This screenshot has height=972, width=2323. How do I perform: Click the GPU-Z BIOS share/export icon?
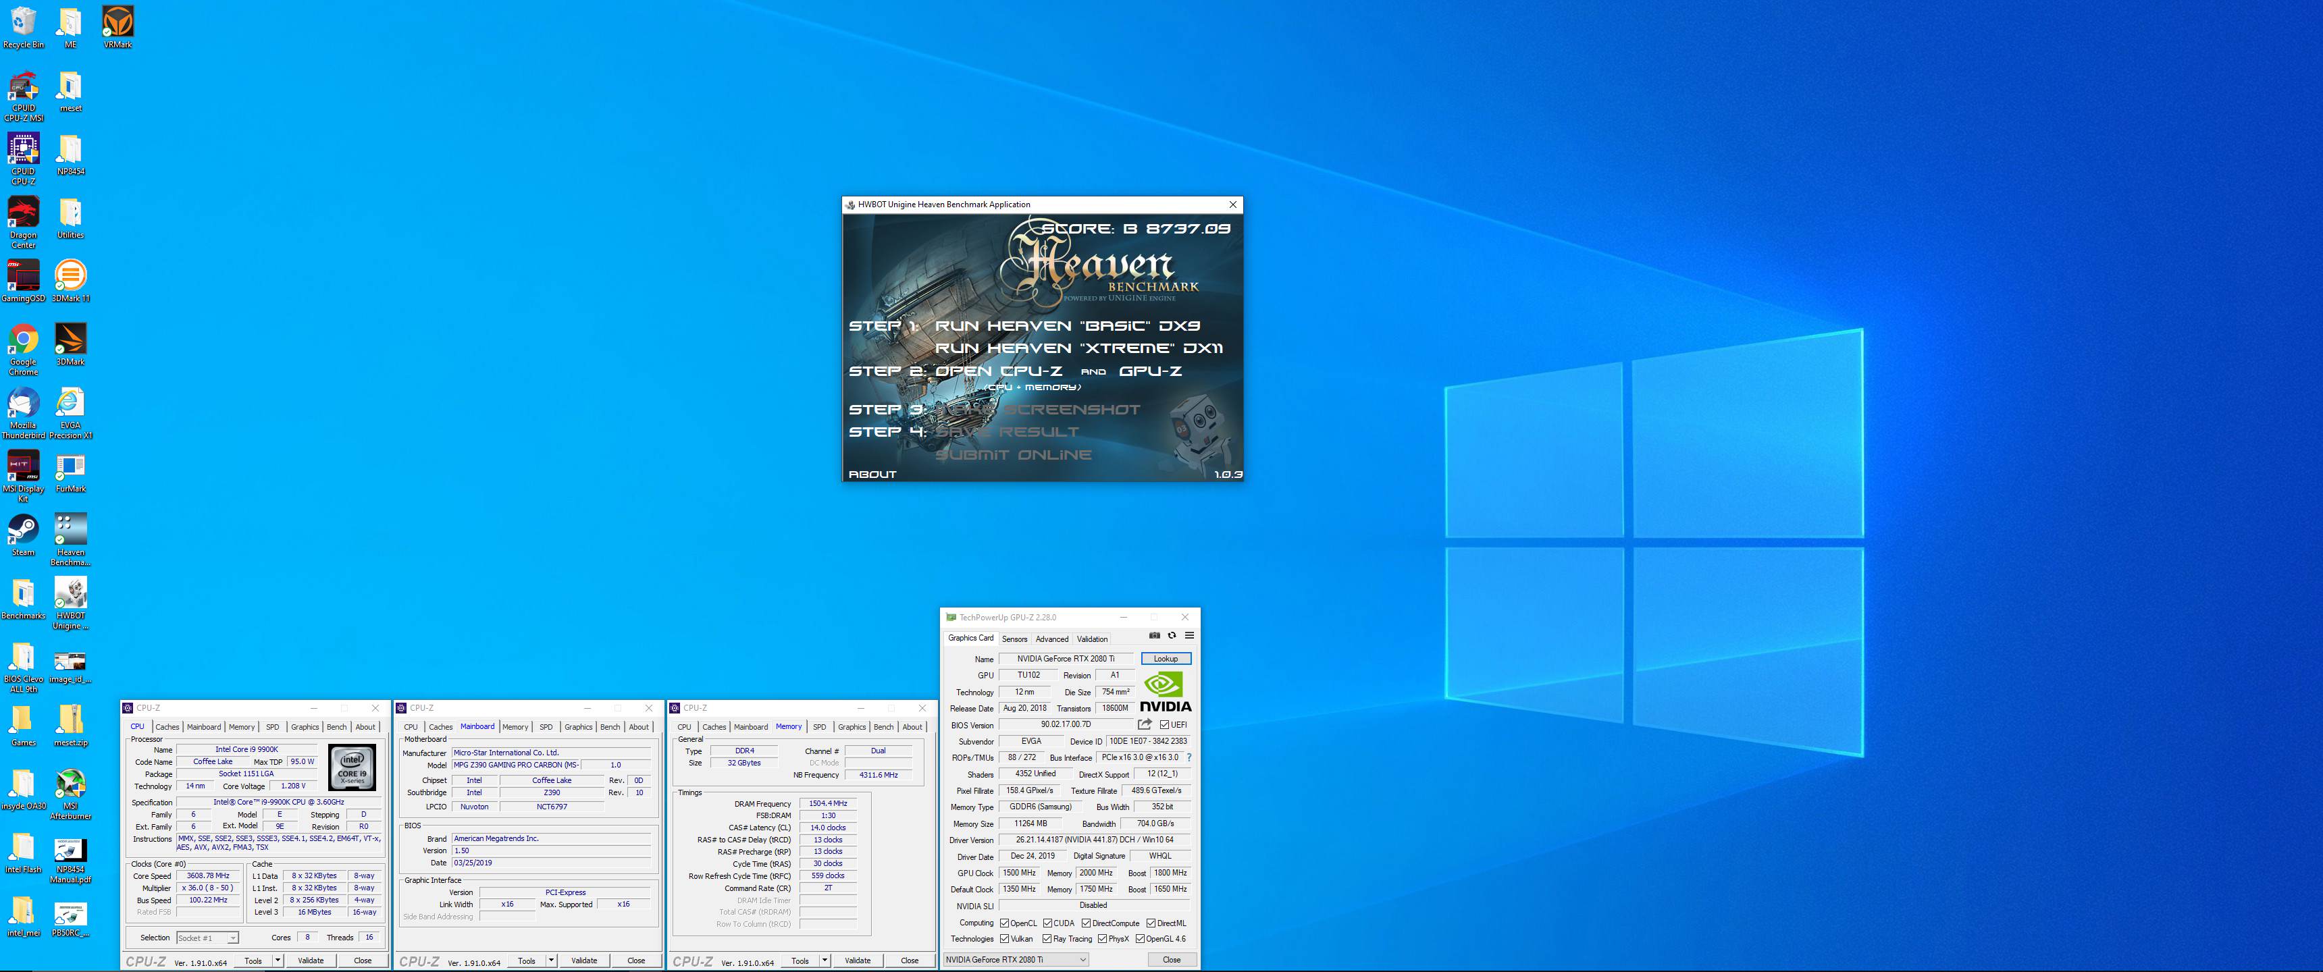pyautogui.click(x=1145, y=724)
